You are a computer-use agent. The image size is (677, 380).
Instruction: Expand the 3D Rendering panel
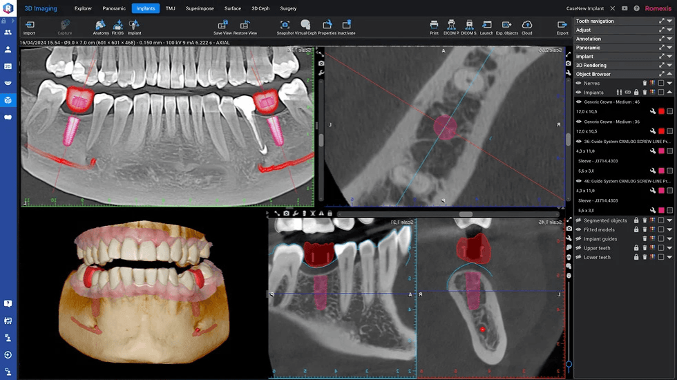669,65
